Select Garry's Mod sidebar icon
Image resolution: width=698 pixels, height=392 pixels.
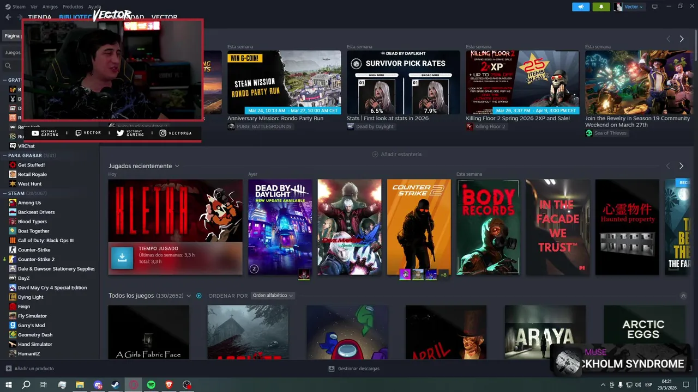pos(13,326)
